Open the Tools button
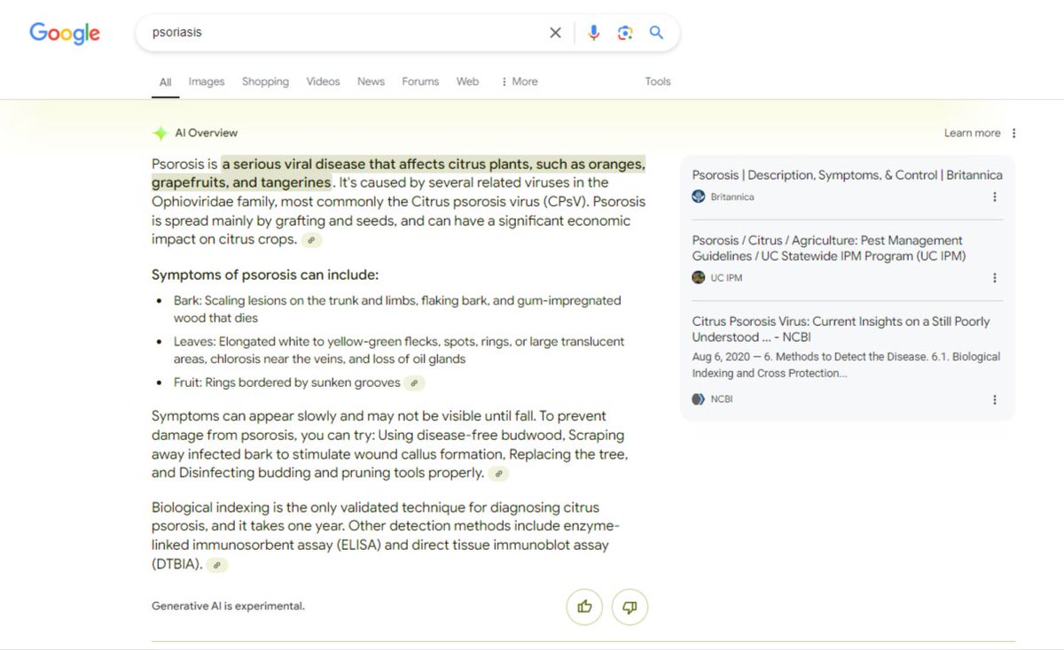 [x=658, y=81]
